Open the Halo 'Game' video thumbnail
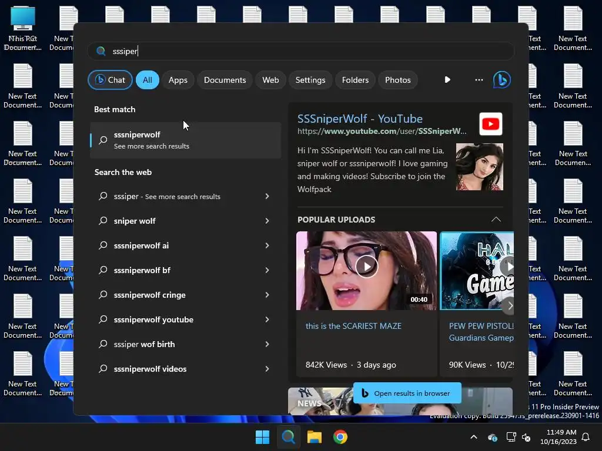The width and height of the screenshot is (602, 451). 476,270
